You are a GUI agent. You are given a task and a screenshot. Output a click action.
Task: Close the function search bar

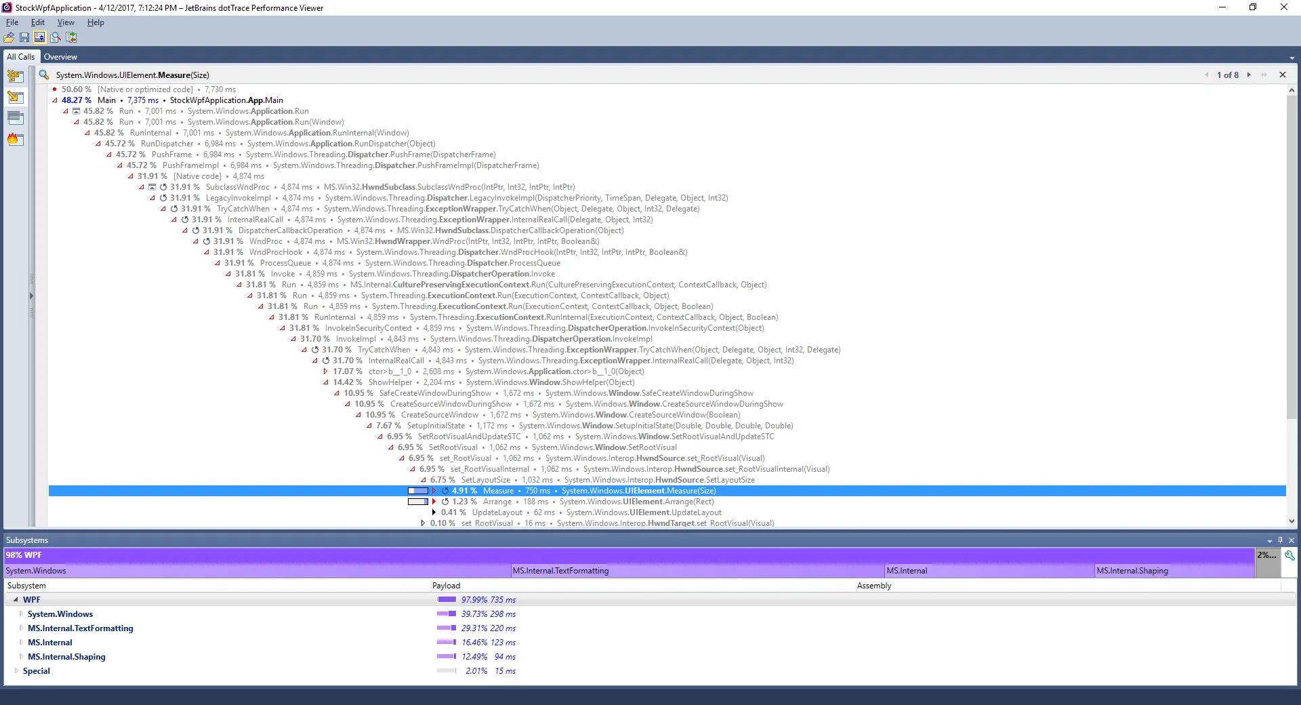point(1283,75)
